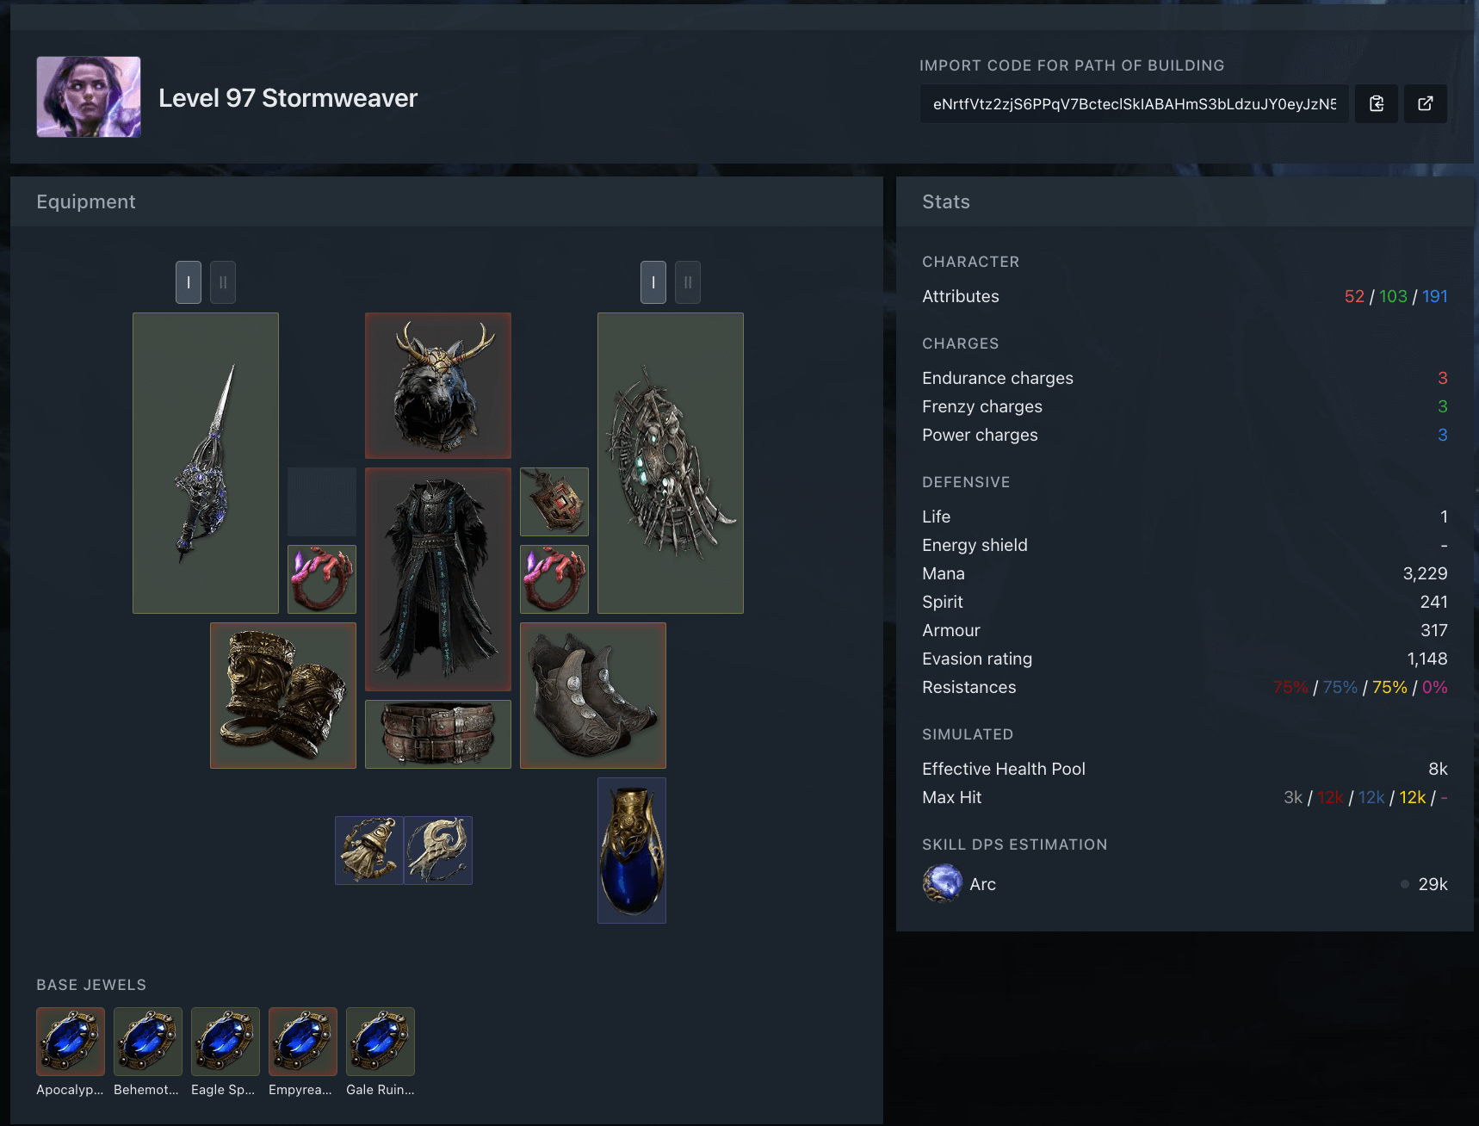Copy the Path of Building import code

pos(1376,103)
